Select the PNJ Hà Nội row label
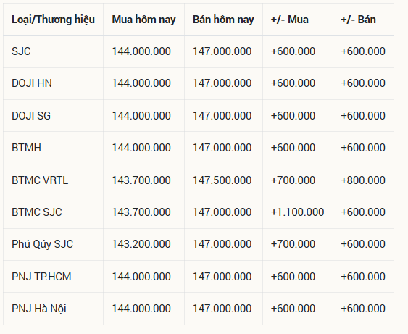This screenshot has height=334, width=408. (39, 309)
